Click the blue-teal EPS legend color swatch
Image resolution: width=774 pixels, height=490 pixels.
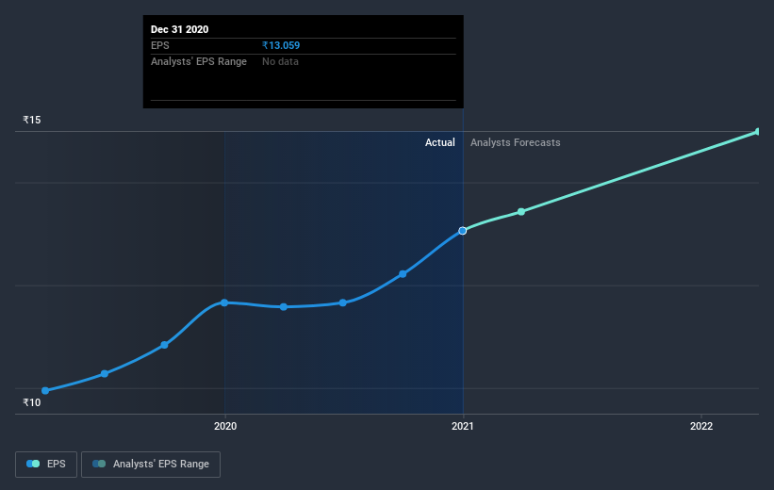[x=33, y=464]
